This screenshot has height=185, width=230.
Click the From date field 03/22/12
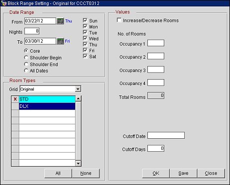tap(40, 21)
